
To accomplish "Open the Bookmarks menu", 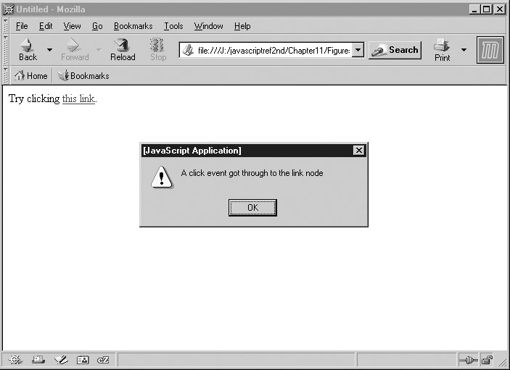I will coord(133,26).
